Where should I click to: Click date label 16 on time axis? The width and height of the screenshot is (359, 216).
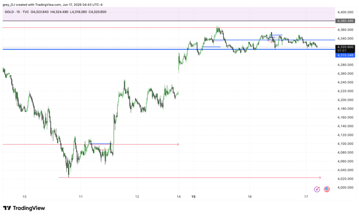coord(250,197)
